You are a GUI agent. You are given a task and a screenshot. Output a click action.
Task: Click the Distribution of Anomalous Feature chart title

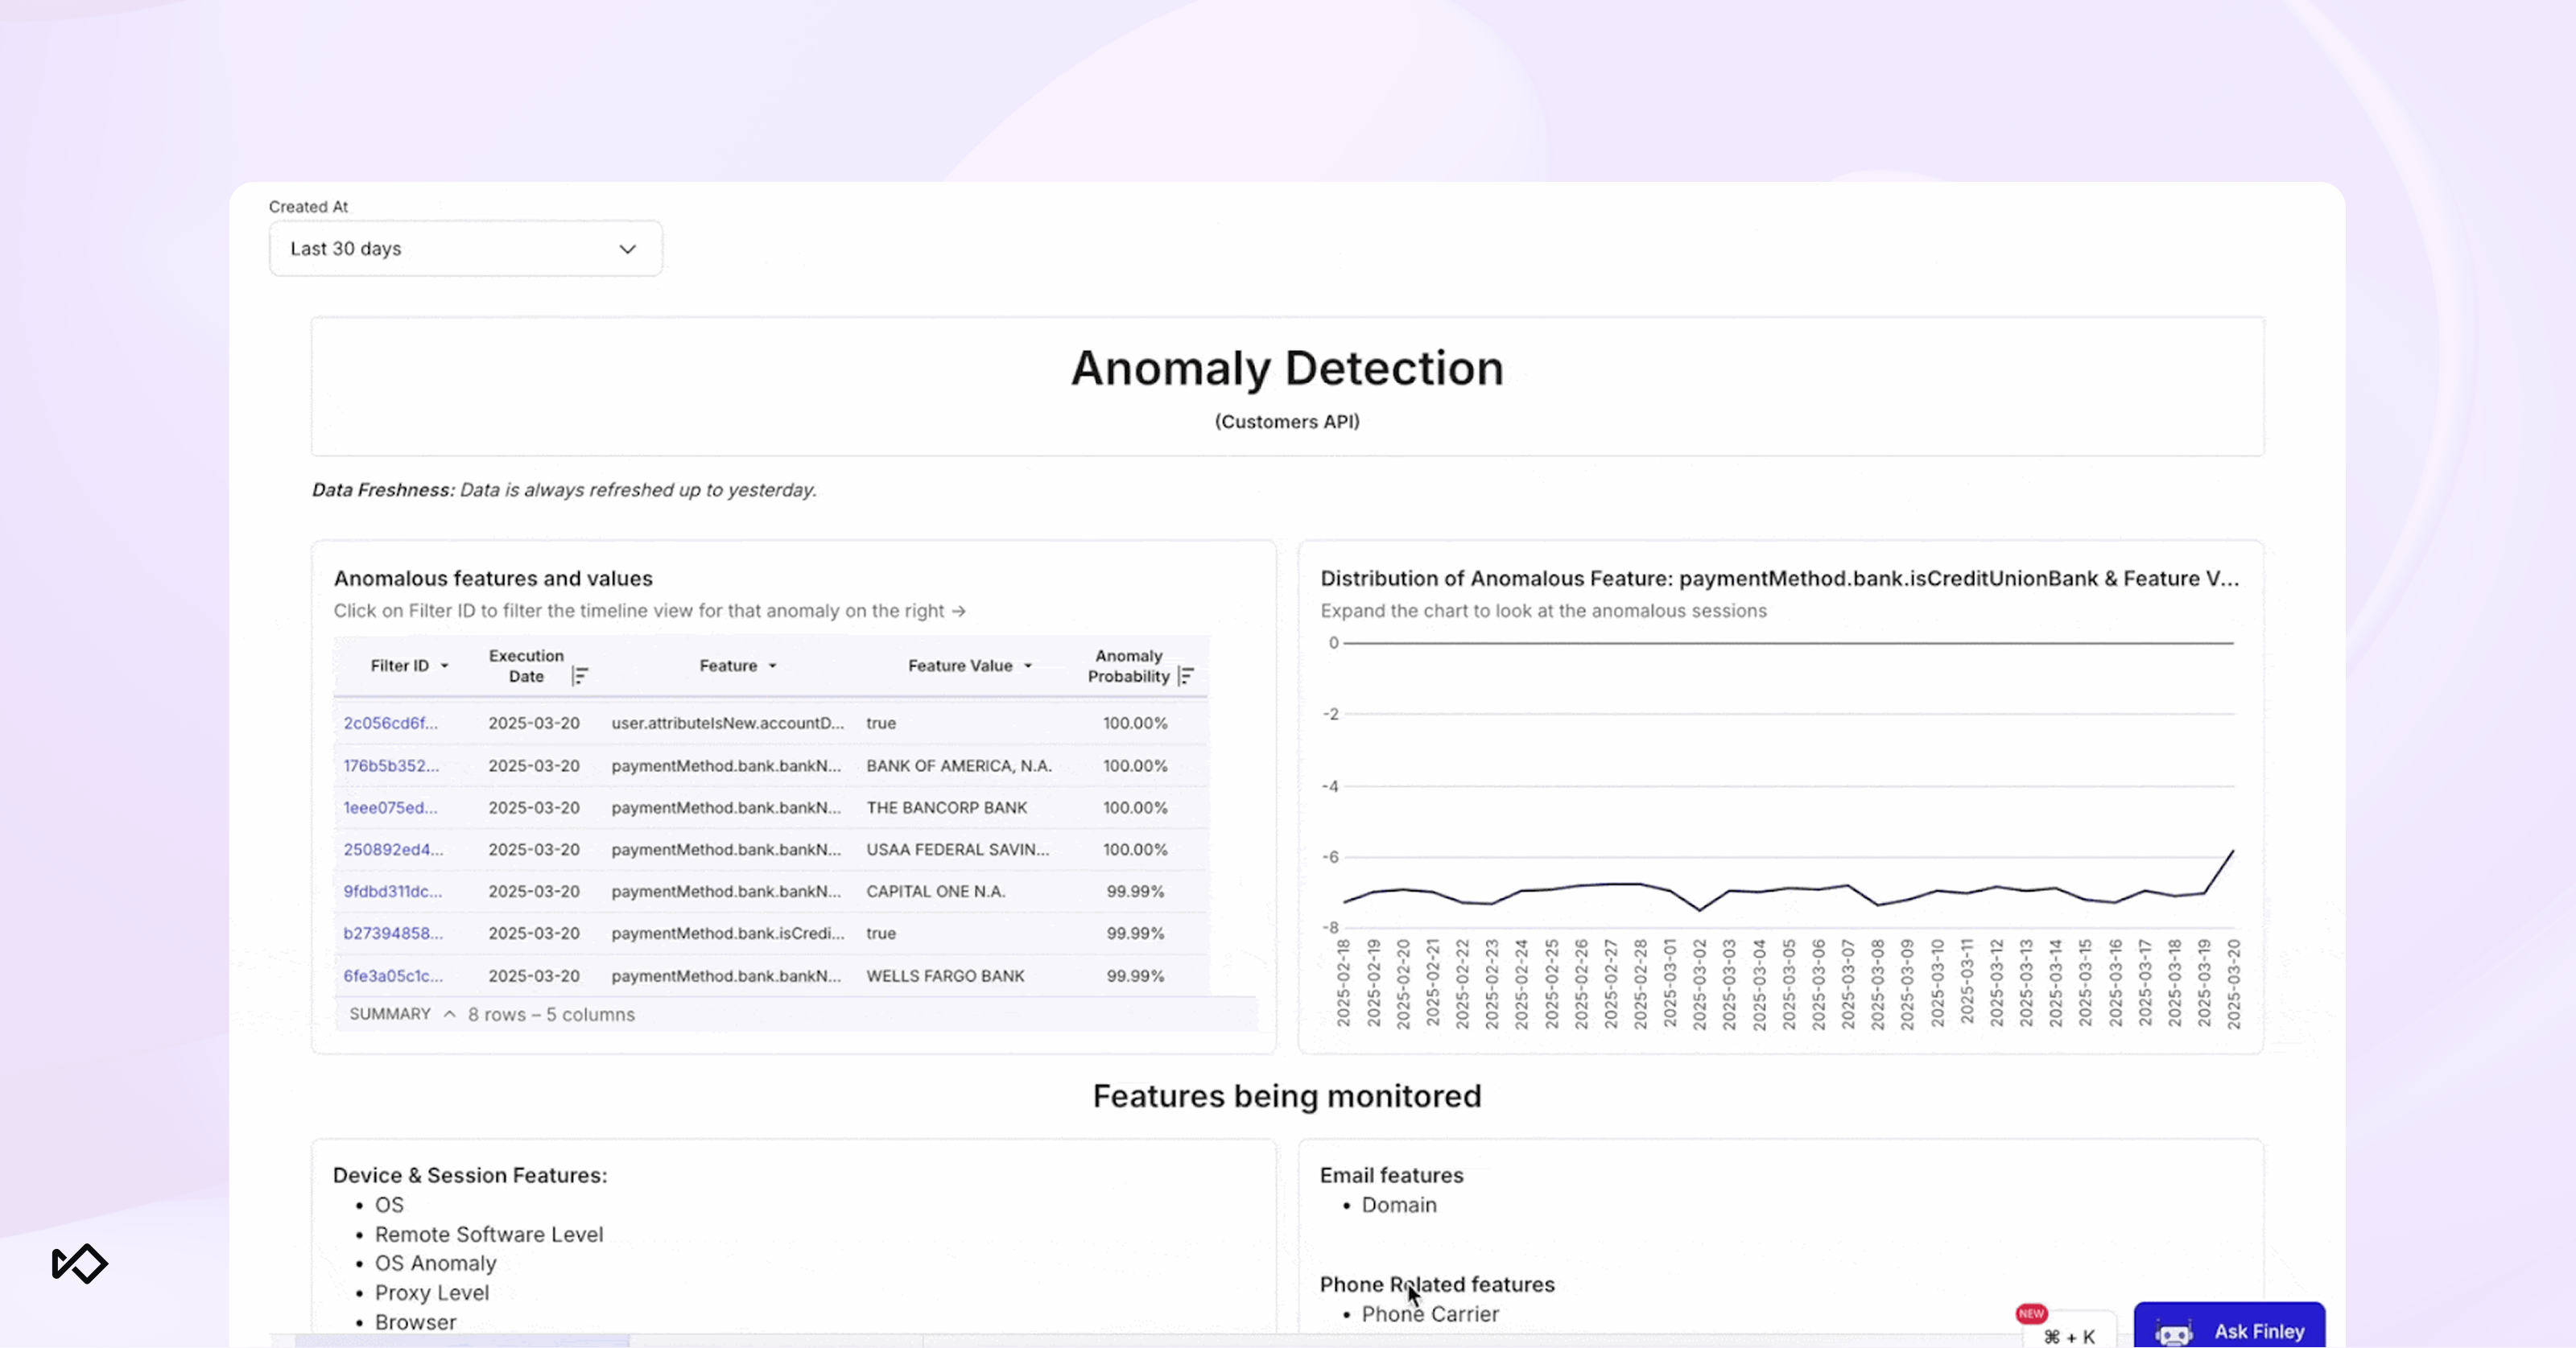1778,578
